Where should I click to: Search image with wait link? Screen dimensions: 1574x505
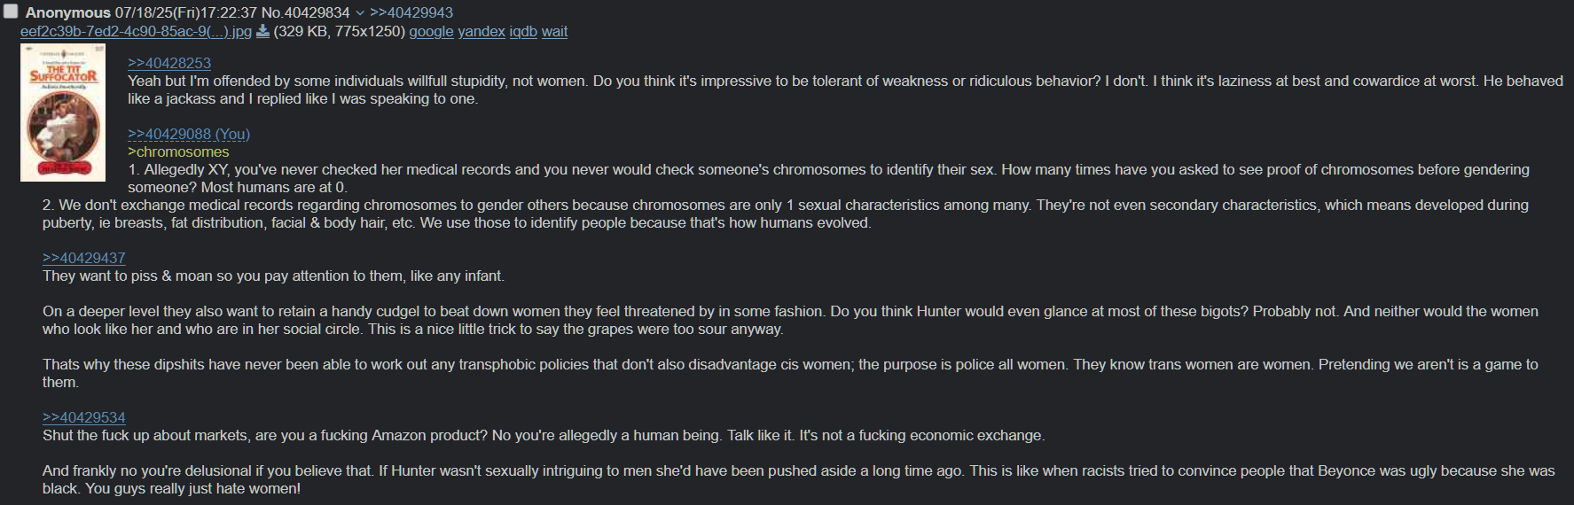click(554, 32)
